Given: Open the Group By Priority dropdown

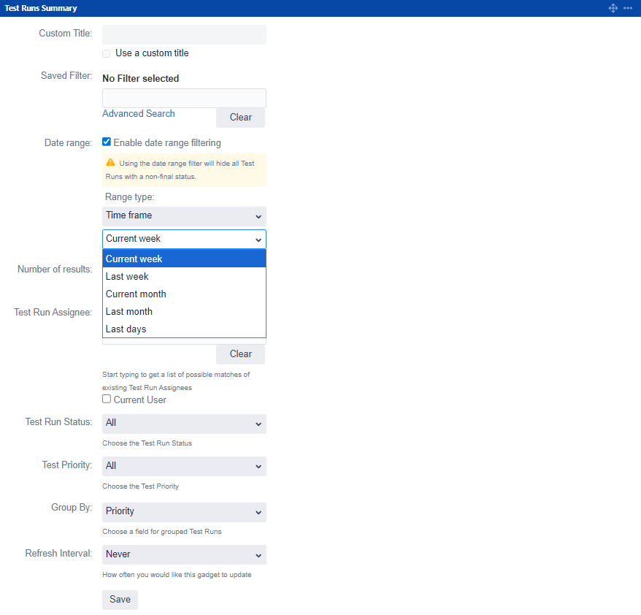Looking at the screenshot, I should click(184, 512).
